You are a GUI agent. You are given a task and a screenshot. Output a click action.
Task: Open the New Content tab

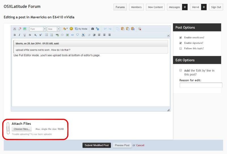[155, 7]
